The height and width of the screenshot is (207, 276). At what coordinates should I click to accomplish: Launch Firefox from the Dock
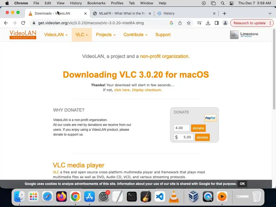61,196
